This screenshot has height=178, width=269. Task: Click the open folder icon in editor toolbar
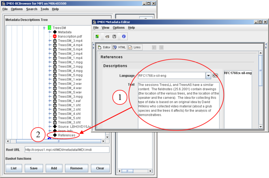coord(107,37)
